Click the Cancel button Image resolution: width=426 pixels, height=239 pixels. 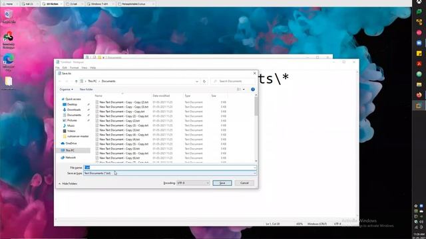click(244, 183)
